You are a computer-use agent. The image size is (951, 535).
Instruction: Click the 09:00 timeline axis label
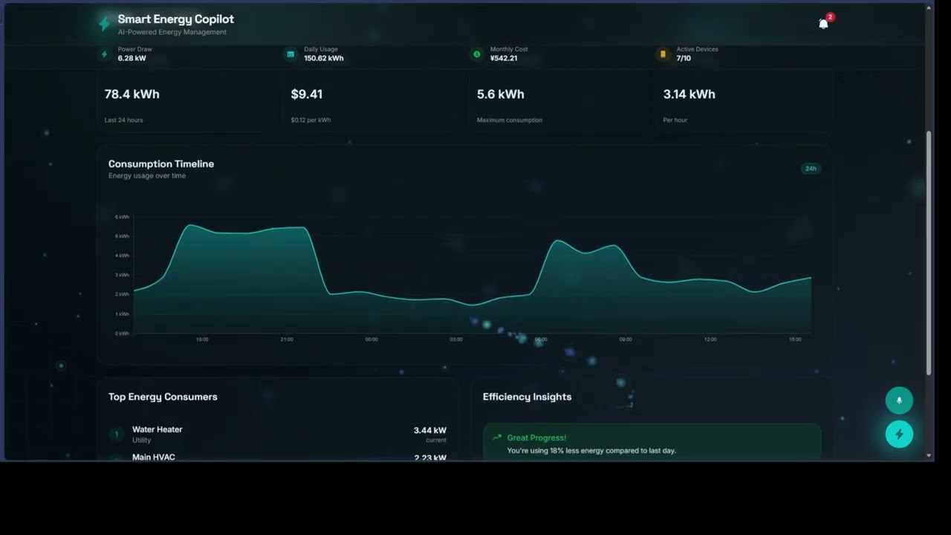(x=626, y=340)
